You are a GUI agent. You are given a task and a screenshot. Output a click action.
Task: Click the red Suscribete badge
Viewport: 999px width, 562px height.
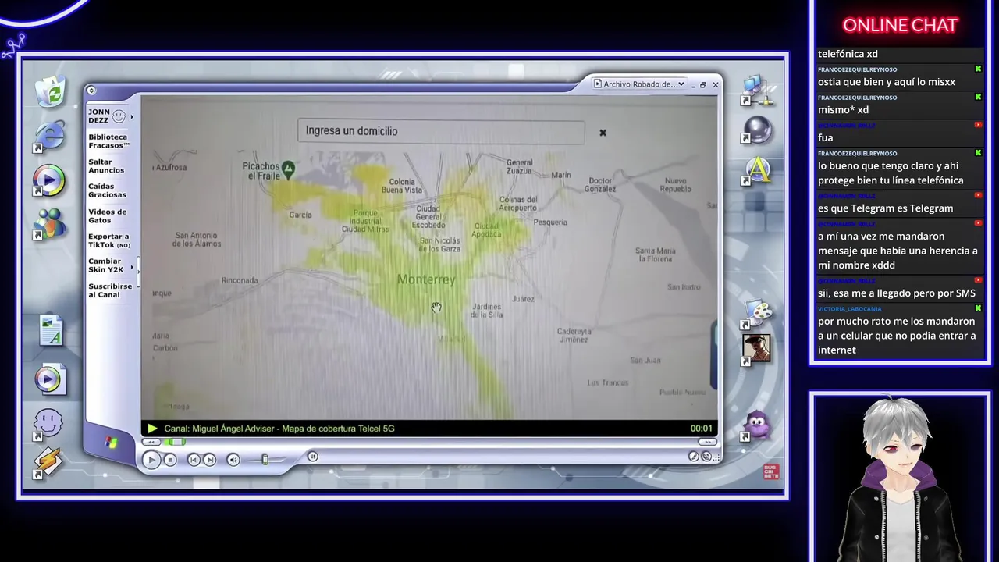(x=770, y=471)
